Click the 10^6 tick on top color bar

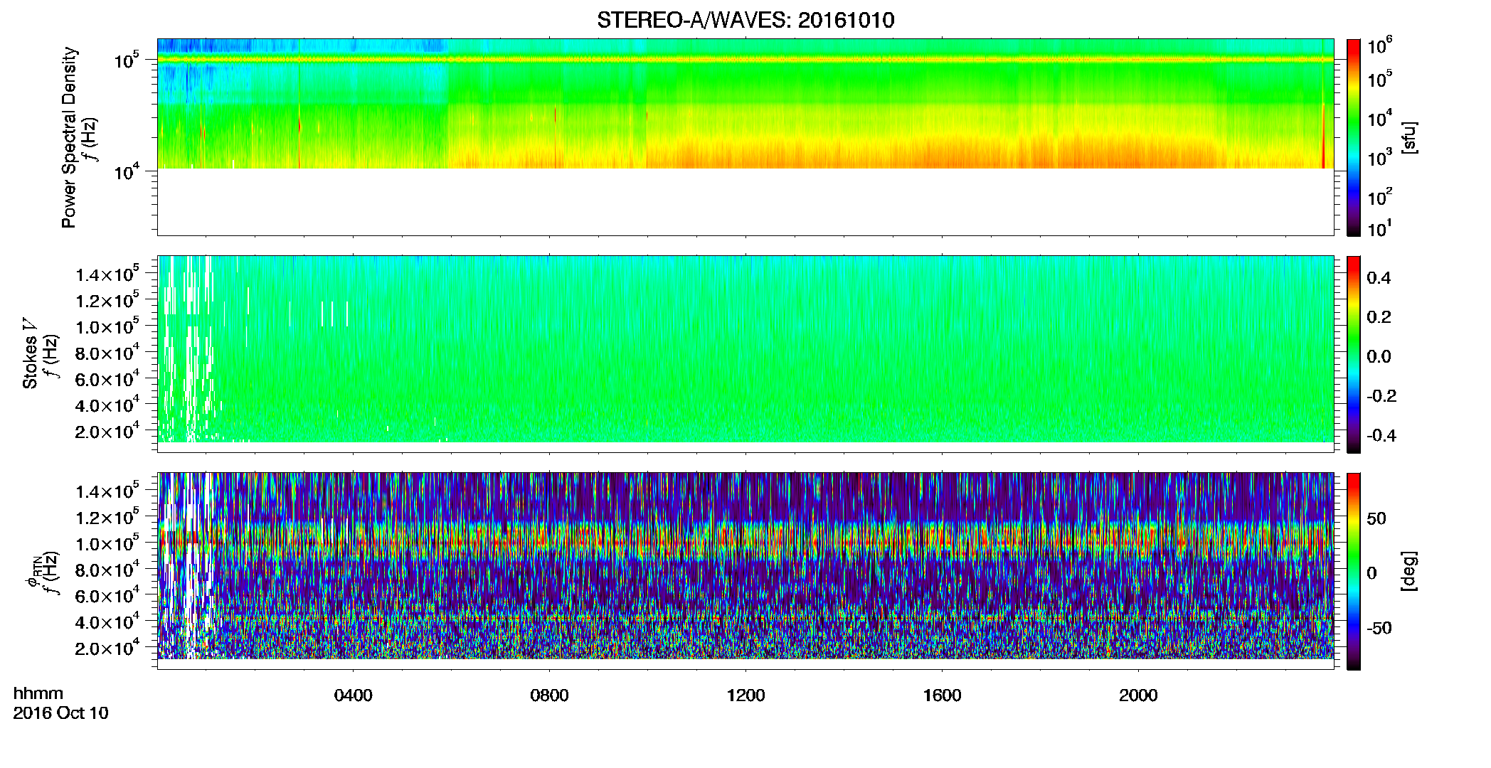(x=1380, y=46)
